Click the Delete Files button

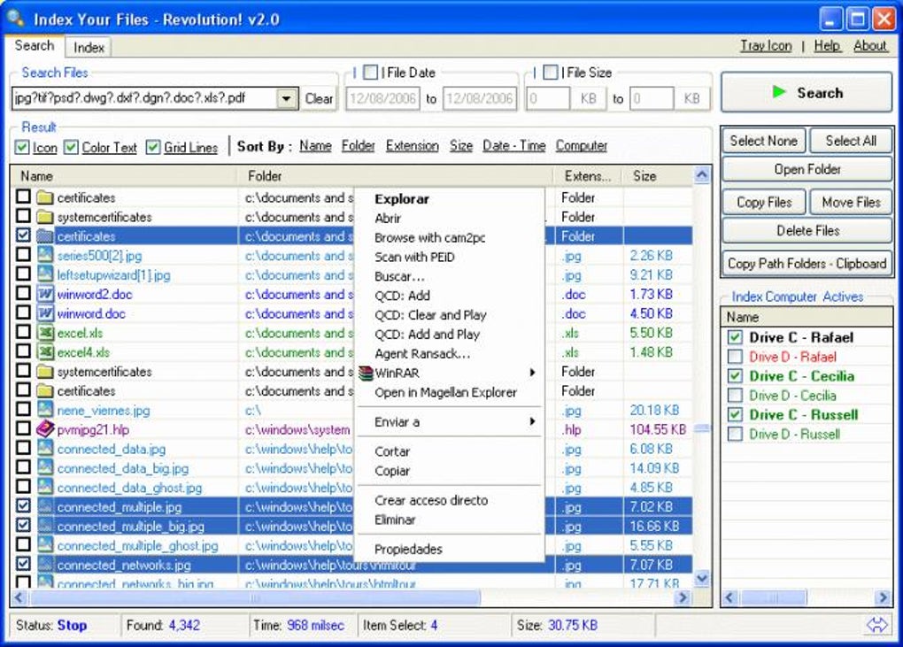click(807, 231)
